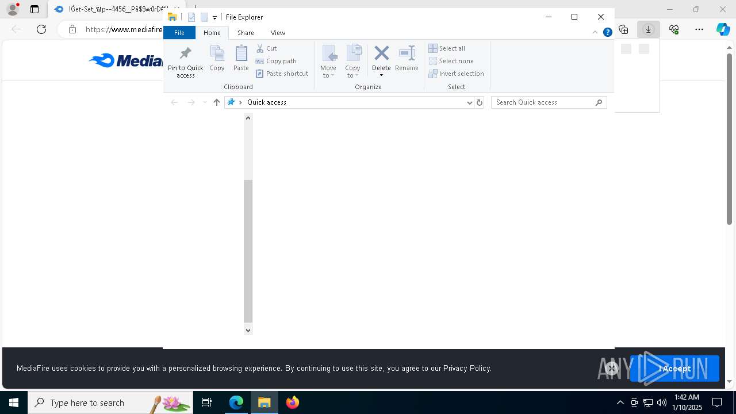This screenshot has width=736, height=414.
Task: Click the Edge Browser essentials icon
Action: tap(674, 29)
